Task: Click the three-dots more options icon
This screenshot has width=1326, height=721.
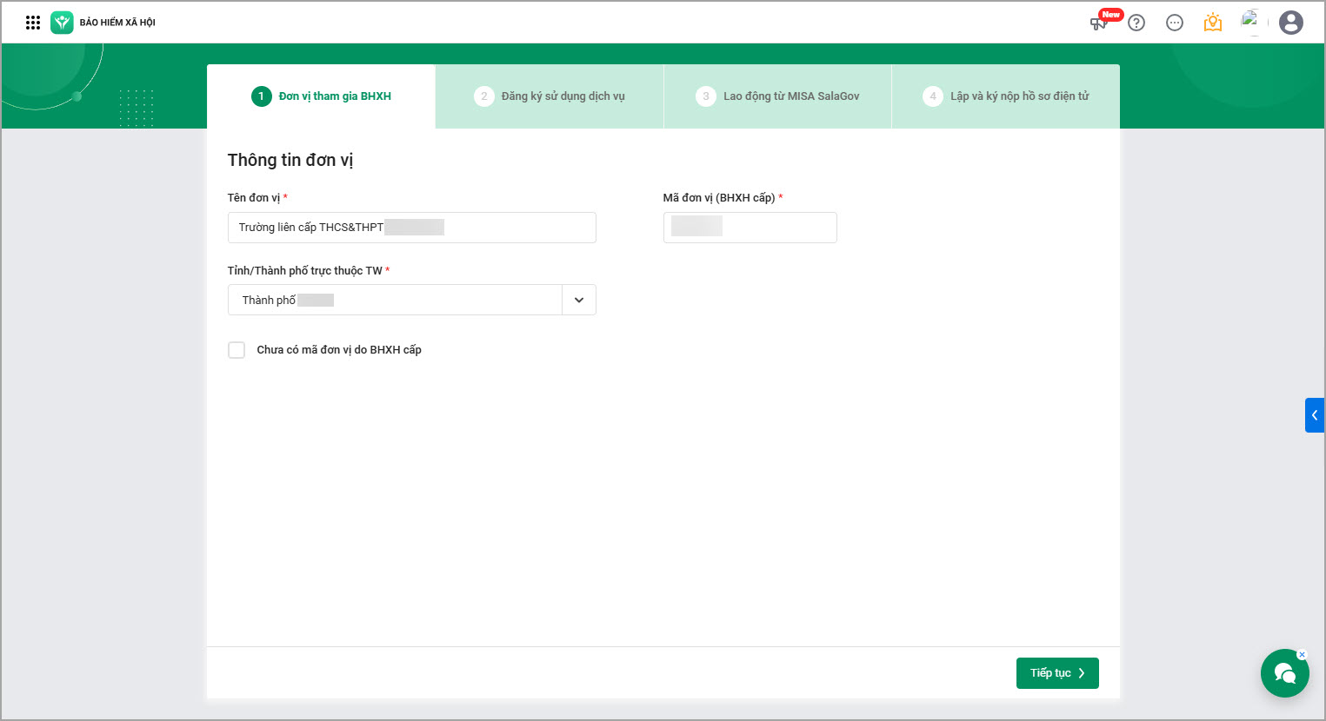Action: pos(1175,23)
